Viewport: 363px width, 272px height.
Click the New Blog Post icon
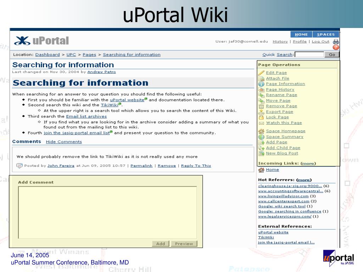261,153
